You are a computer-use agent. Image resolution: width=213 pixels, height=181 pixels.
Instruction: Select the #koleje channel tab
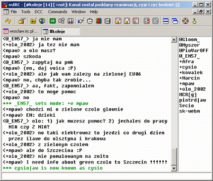tap(61, 31)
